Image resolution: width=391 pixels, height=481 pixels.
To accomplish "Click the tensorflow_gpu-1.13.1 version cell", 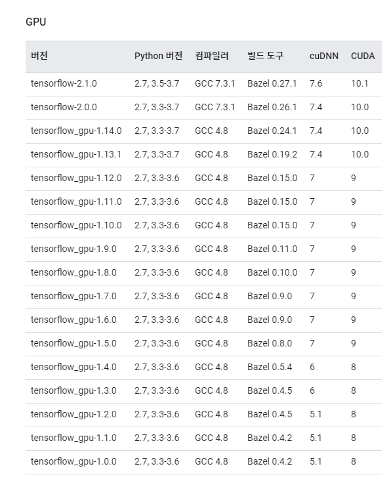I will 75,154.
